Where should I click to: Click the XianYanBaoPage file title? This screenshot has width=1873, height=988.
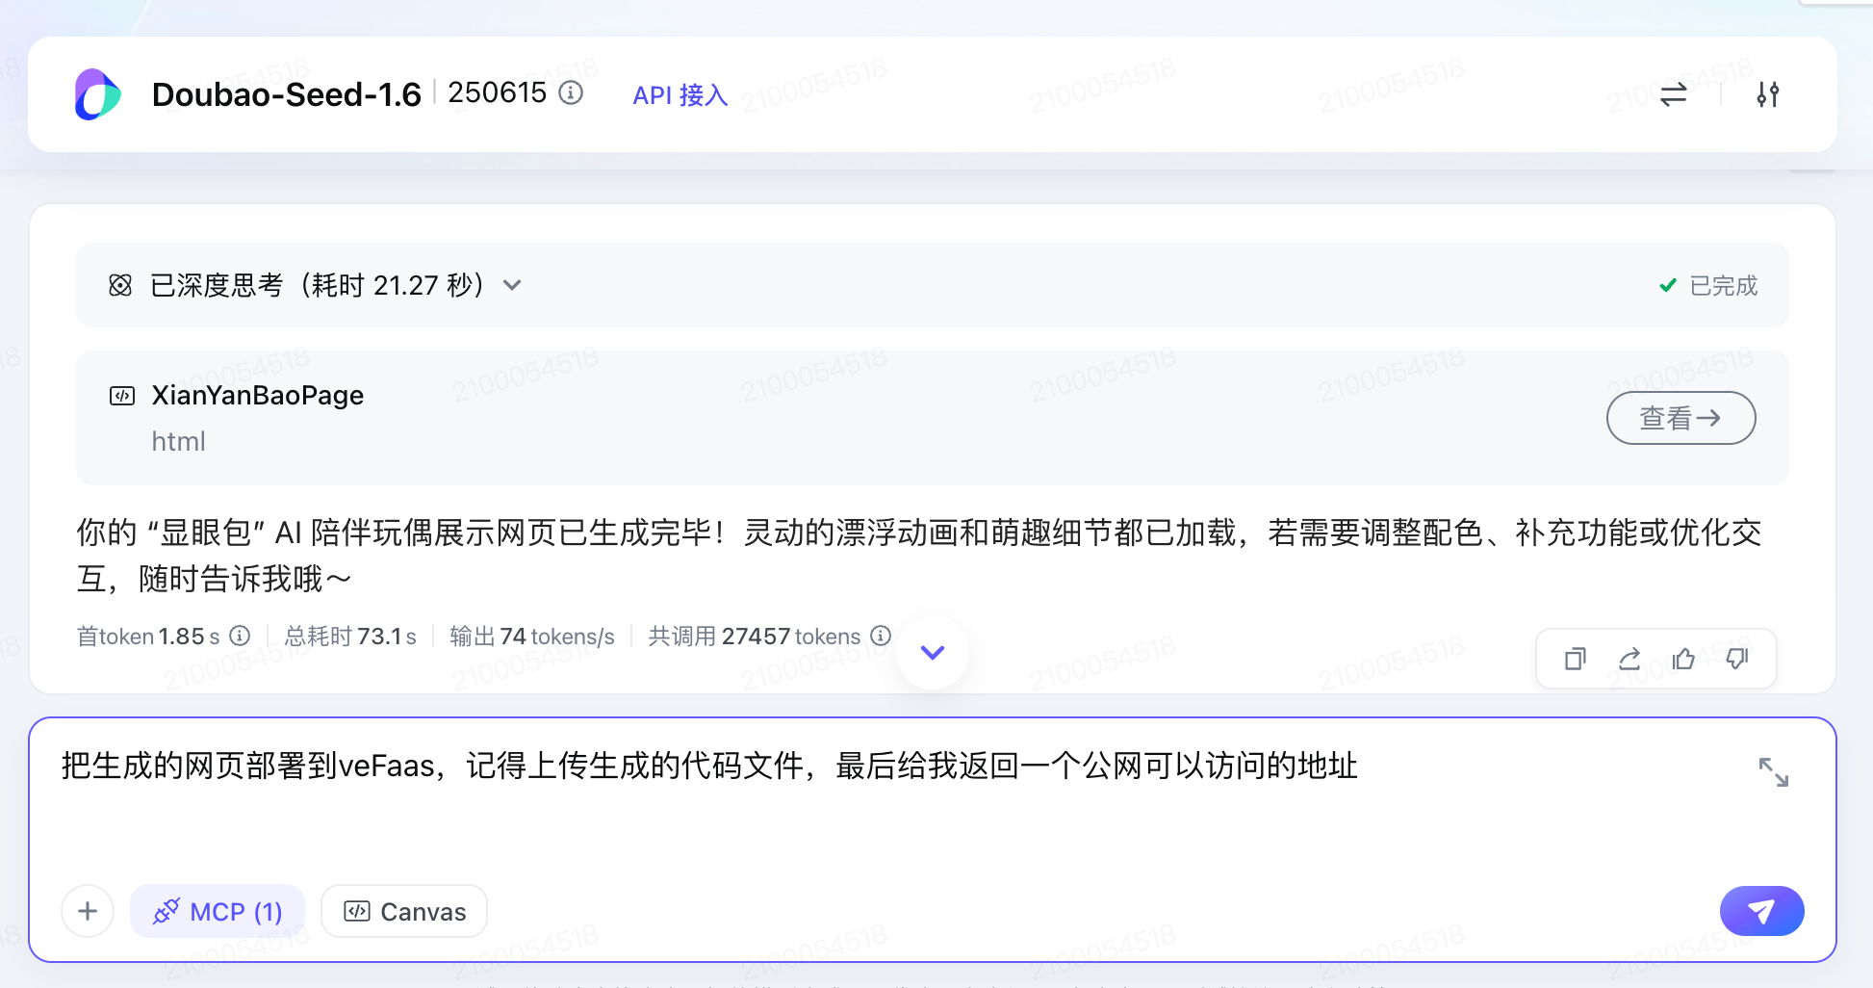(258, 395)
